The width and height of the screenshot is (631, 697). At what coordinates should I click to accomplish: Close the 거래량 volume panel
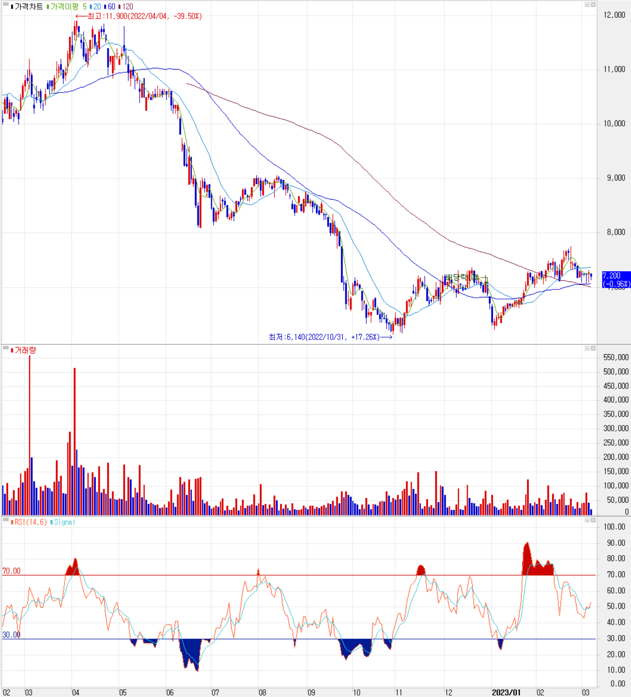pyautogui.click(x=593, y=348)
